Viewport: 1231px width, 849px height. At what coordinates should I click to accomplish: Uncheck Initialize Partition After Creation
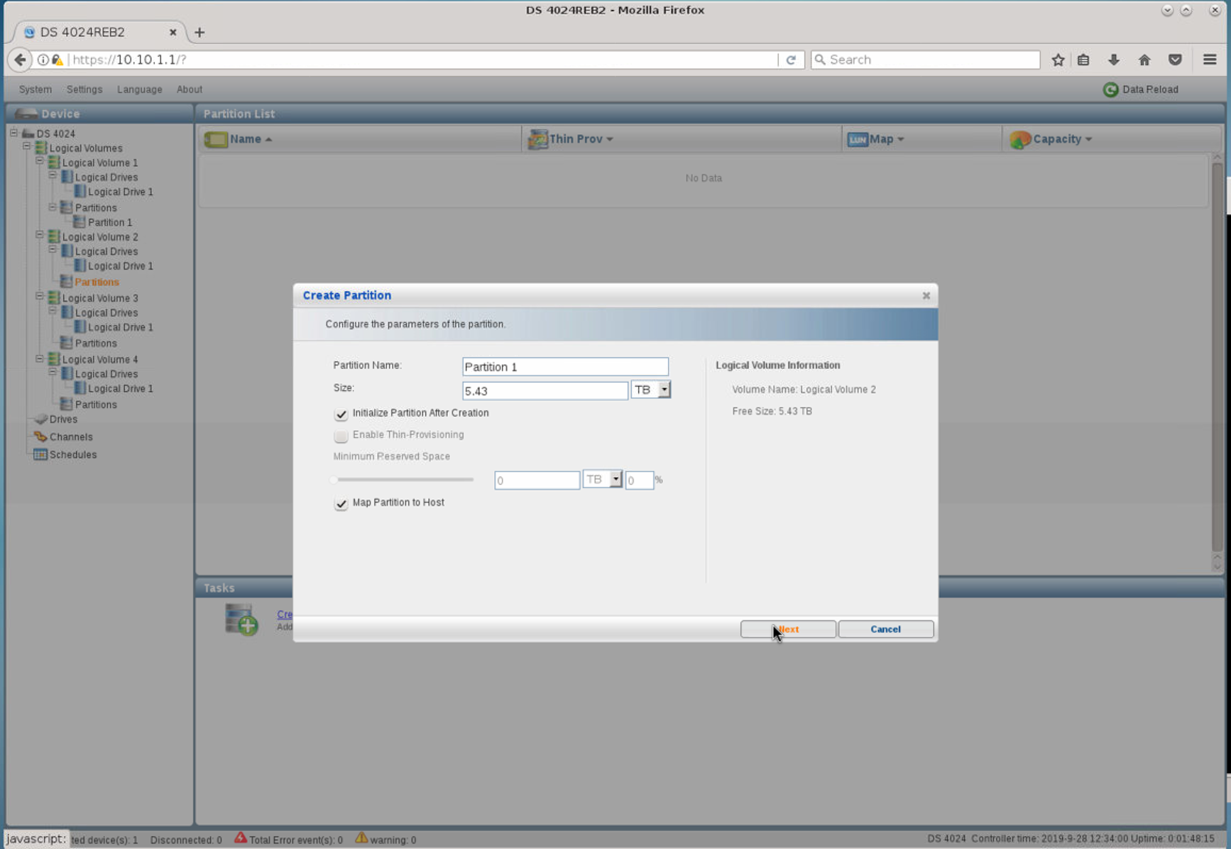pos(341,414)
